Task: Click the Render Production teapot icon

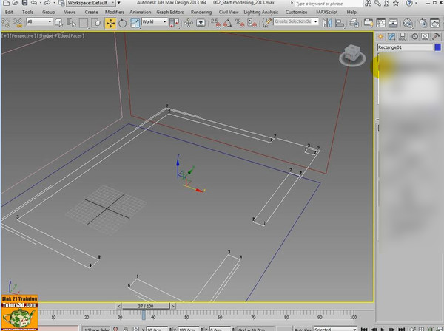Action: (435, 23)
